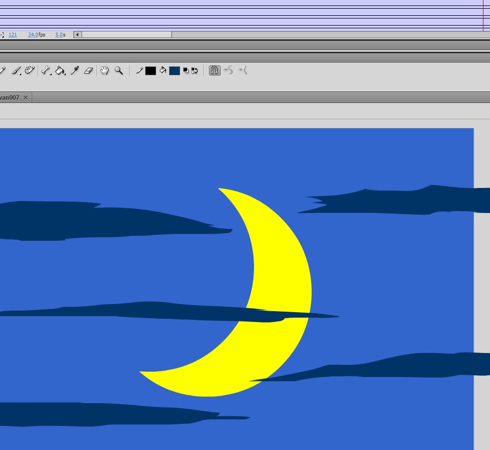Select the Hand tool
The width and height of the screenshot is (490, 450).
coord(104,70)
